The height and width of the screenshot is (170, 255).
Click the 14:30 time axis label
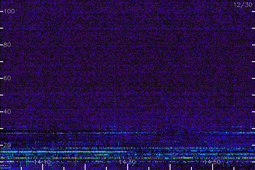pos(127,162)
